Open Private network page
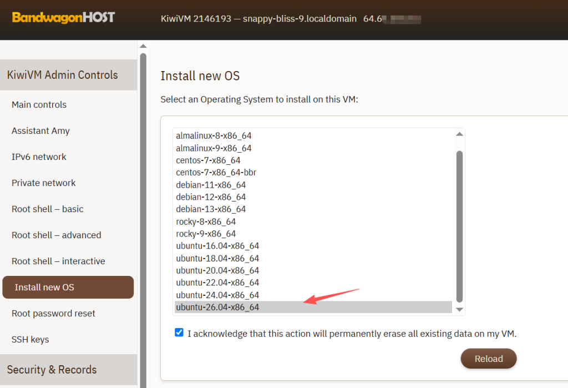 pos(43,183)
